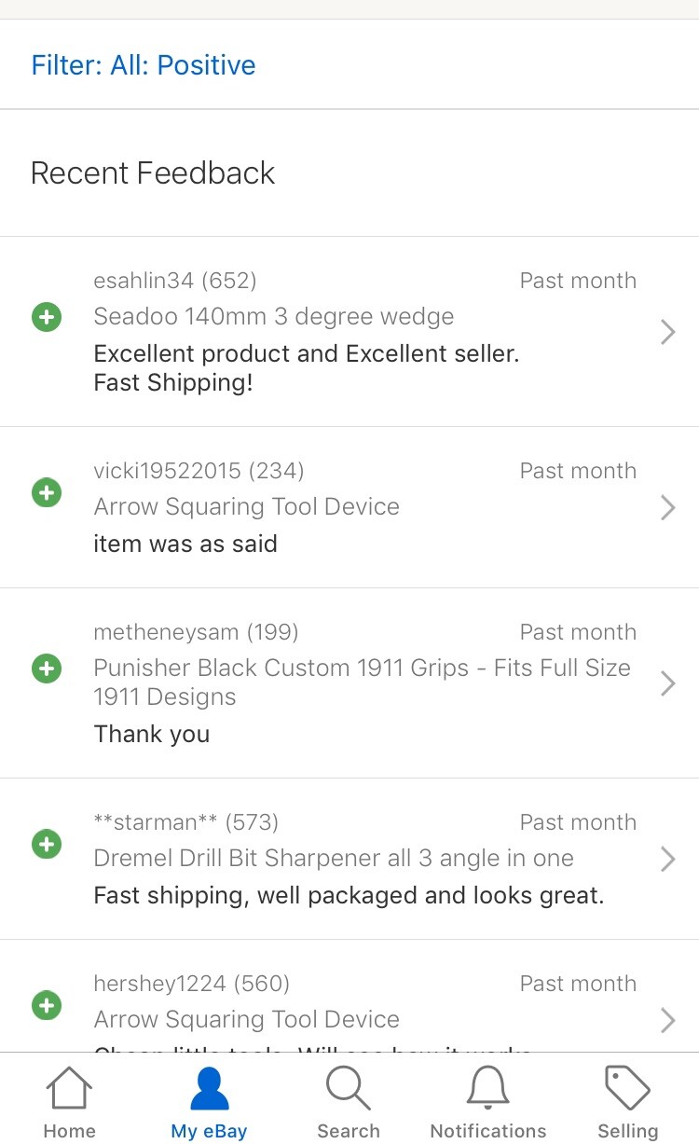Image resolution: width=699 pixels, height=1144 pixels.
Task: Tap green plus icon beside hershey1224 feedback
Action: pyautogui.click(x=47, y=1006)
